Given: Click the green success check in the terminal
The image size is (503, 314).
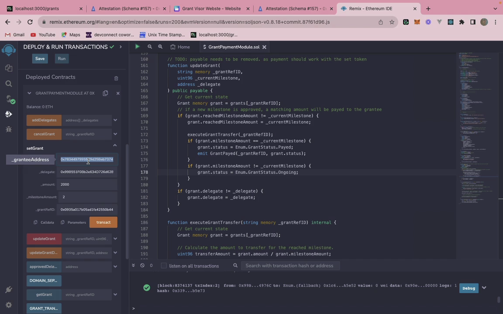Looking at the screenshot, I should point(147,288).
